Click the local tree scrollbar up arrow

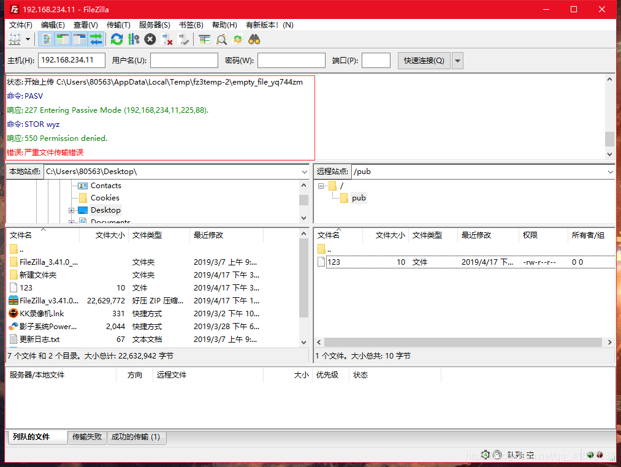(303, 185)
